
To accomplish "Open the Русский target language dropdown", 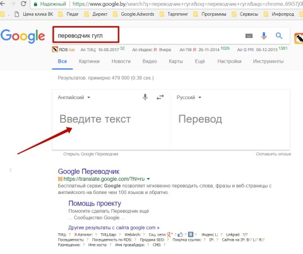I will pyautogui.click(x=189, y=97).
